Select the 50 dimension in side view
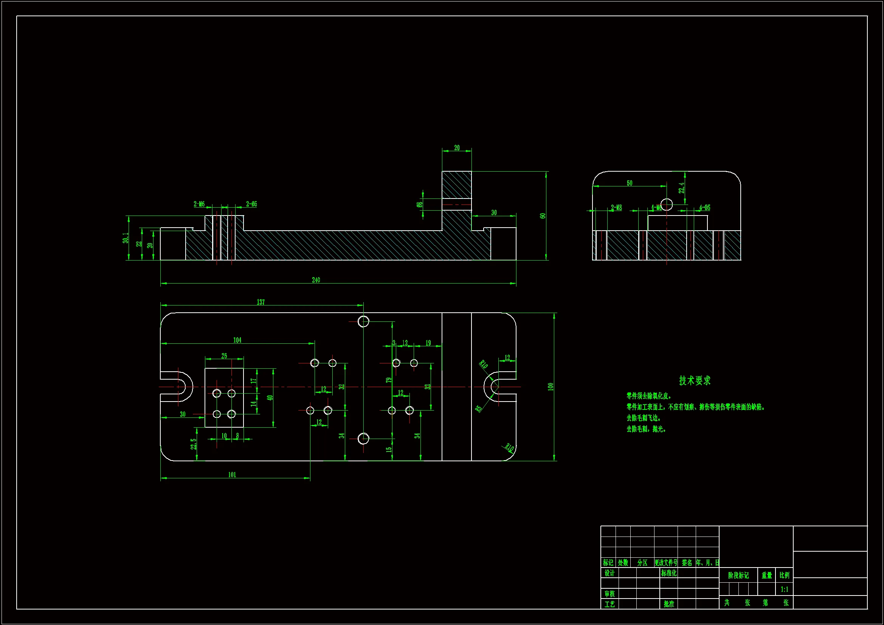The width and height of the screenshot is (884, 625). tap(630, 183)
